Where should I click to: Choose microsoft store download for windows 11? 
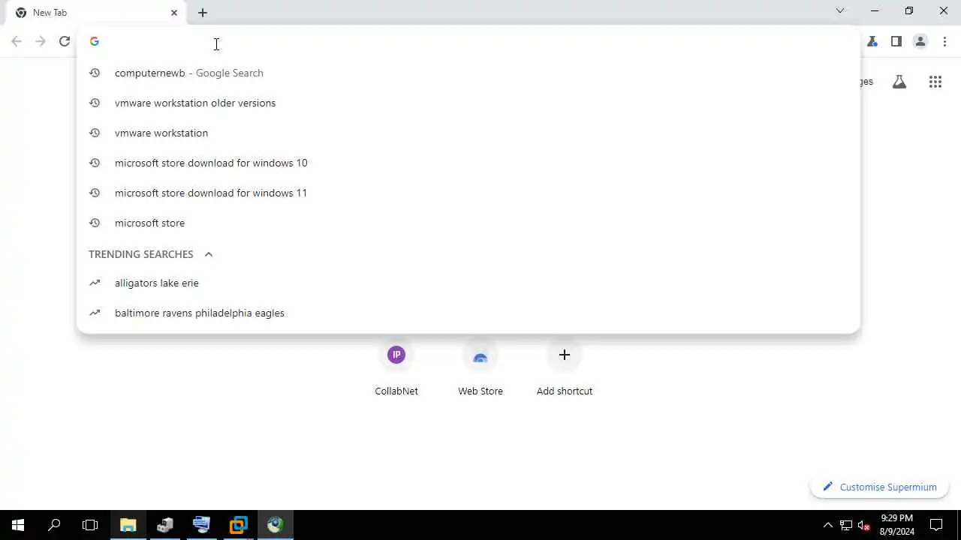click(468, 193)
